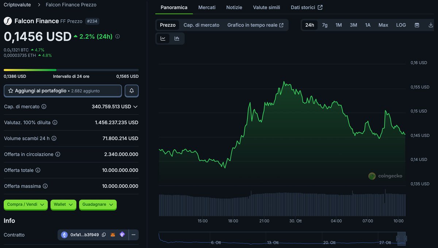438x248 pixels.
Task: Select the 7g time range
Action: coord(324,25)
